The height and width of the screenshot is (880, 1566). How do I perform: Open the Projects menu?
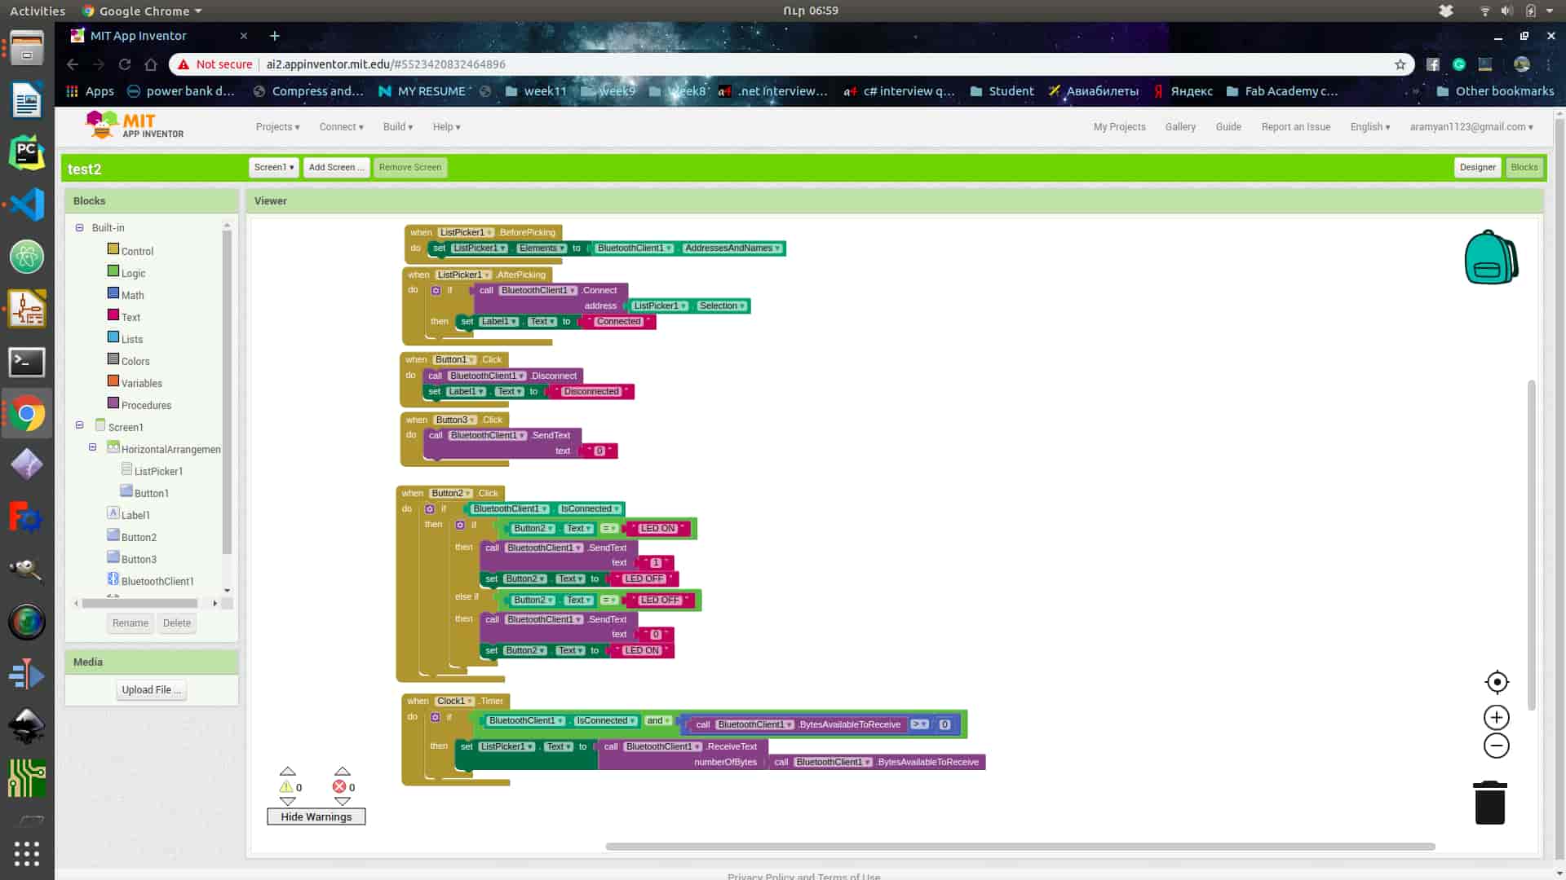click(x=277, y=127)
